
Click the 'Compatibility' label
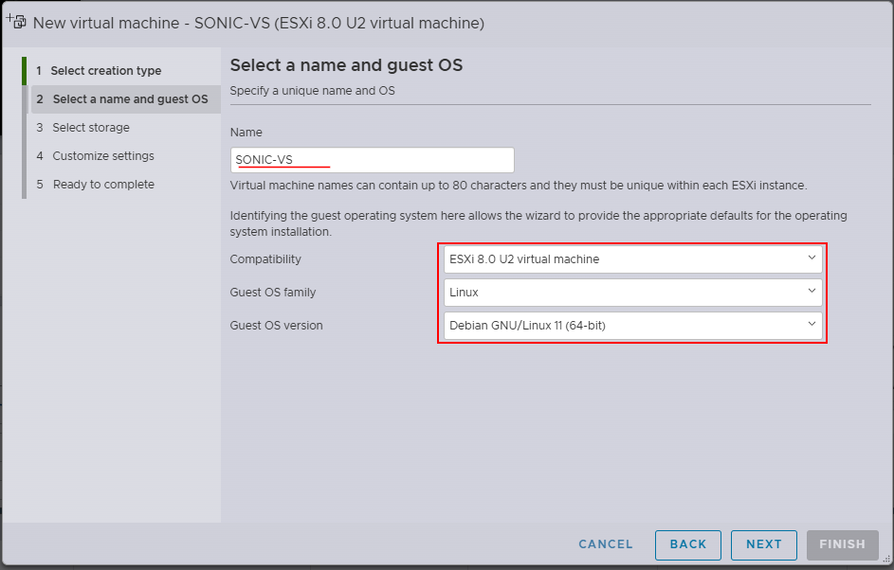[265, 259]
